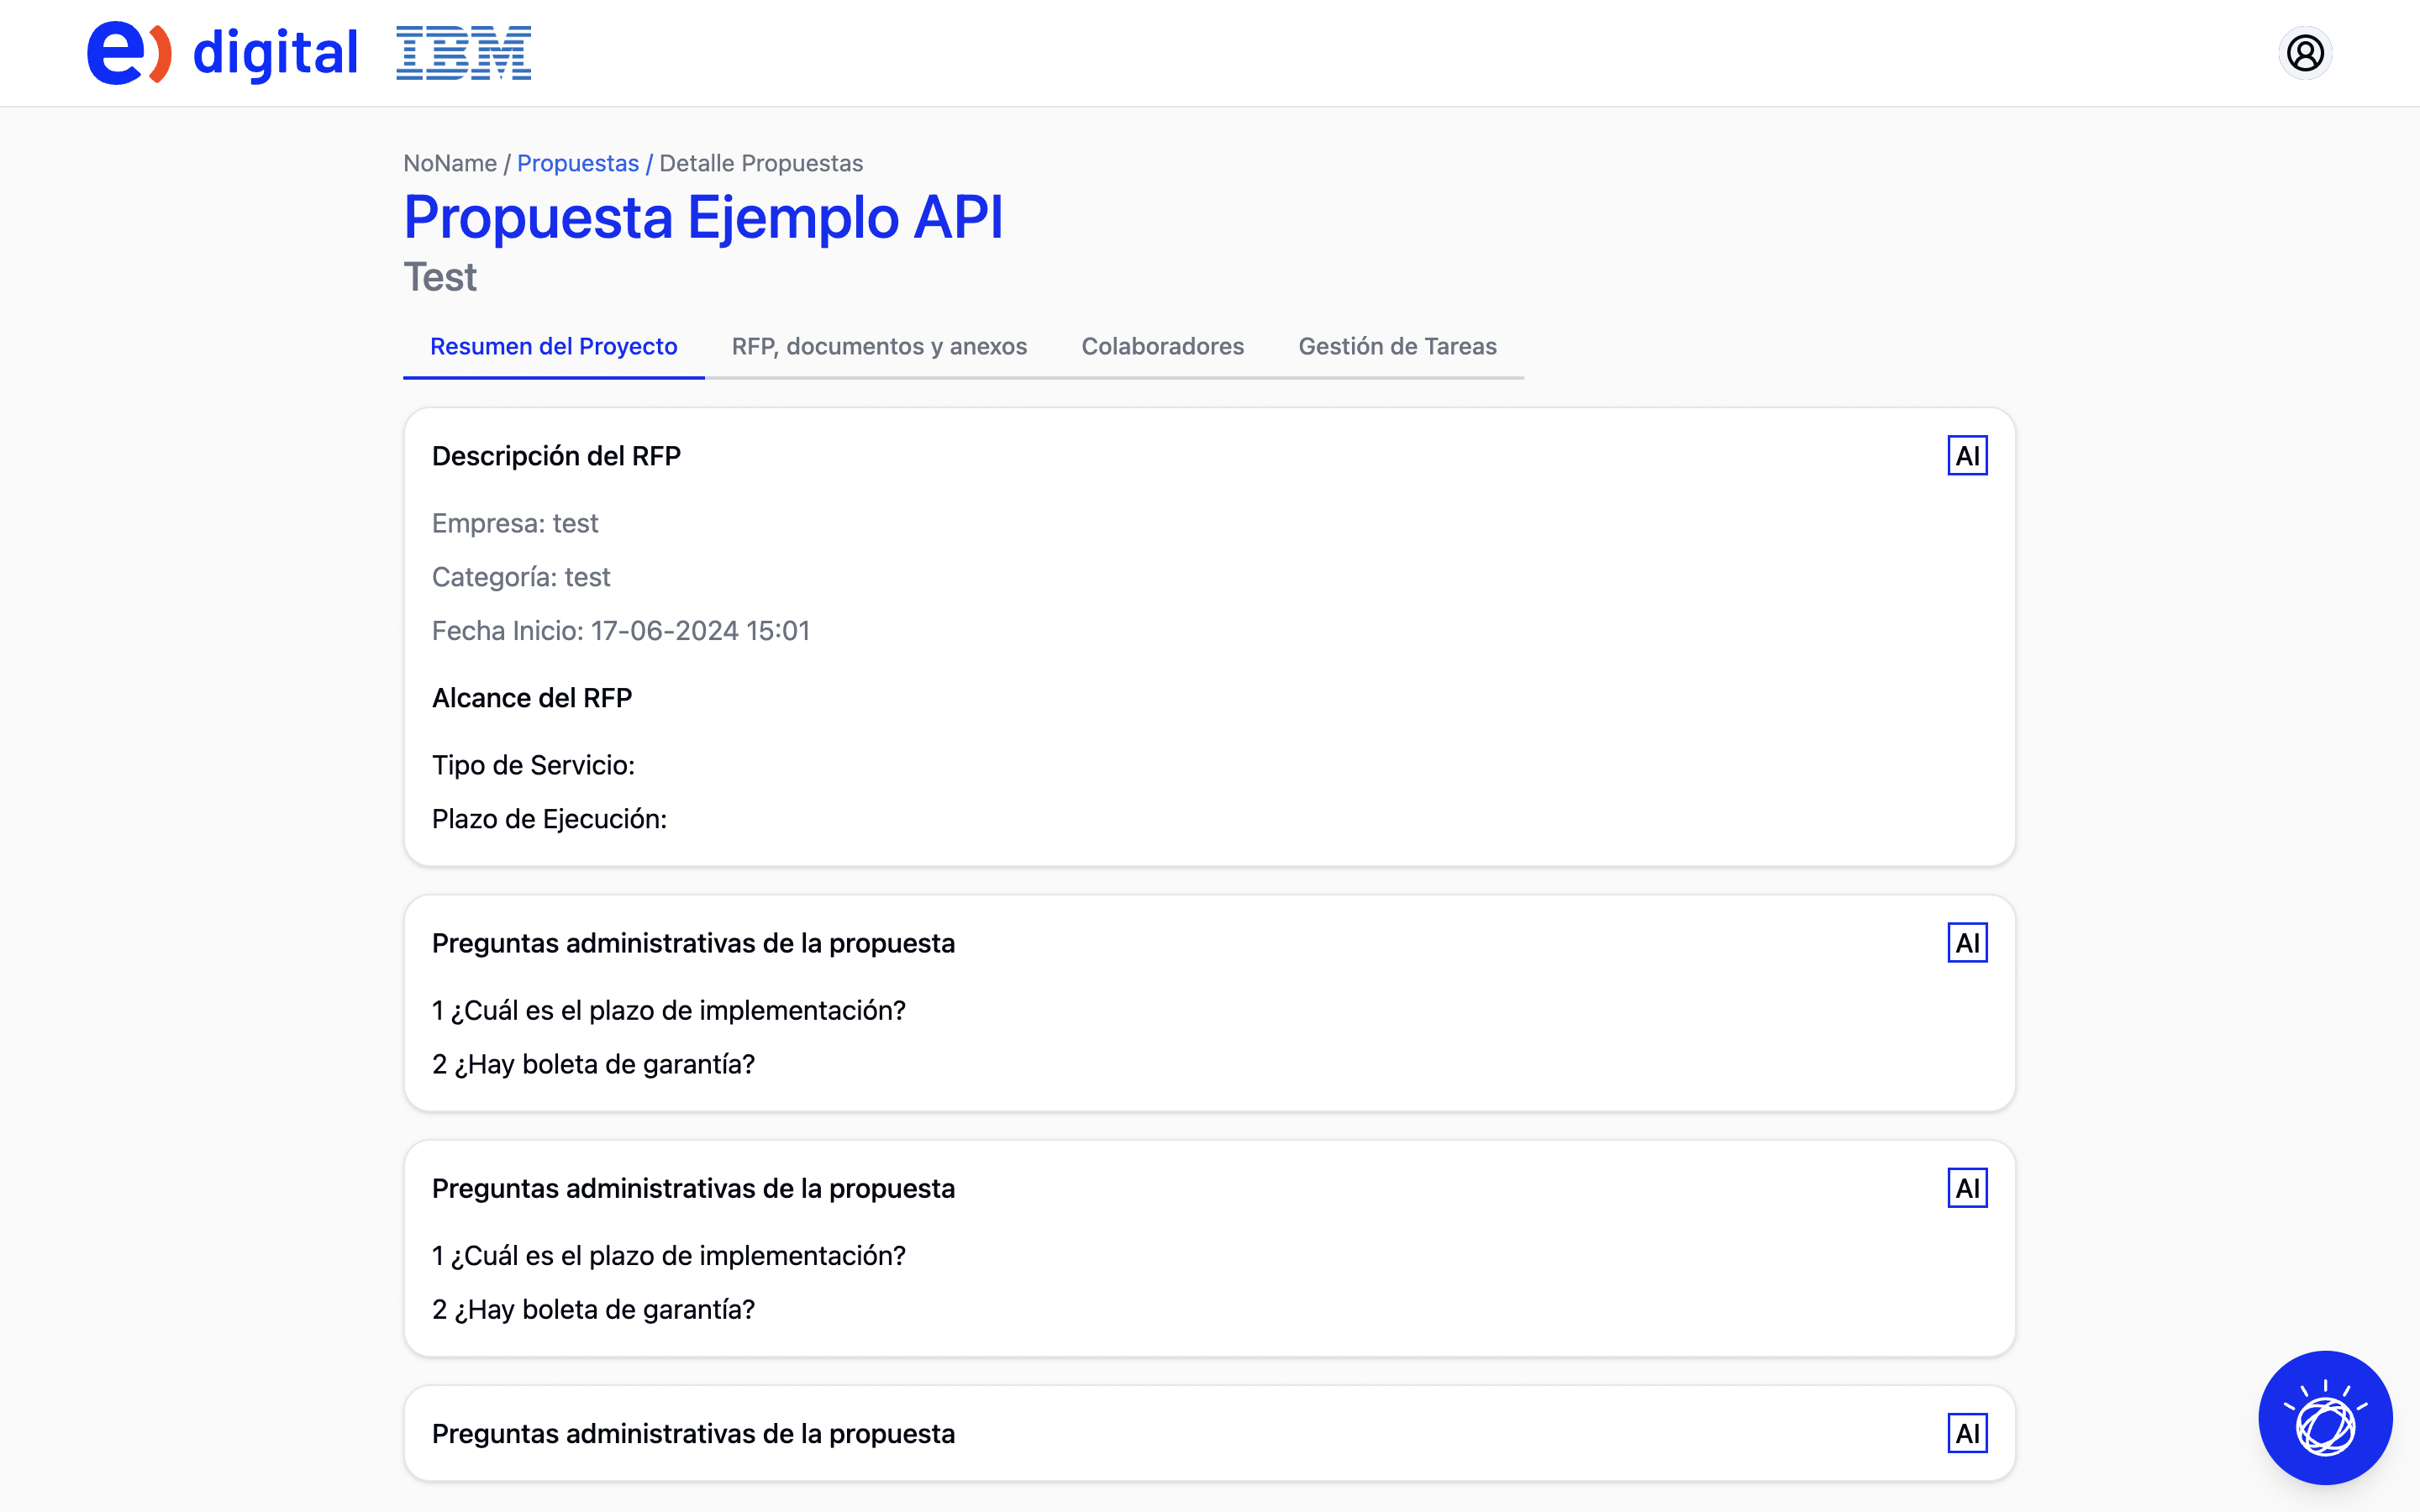2420x1512 pixels.
Task: Click bottom card's Preguntas administrativas heading
Action: [x=693, y=1433]
